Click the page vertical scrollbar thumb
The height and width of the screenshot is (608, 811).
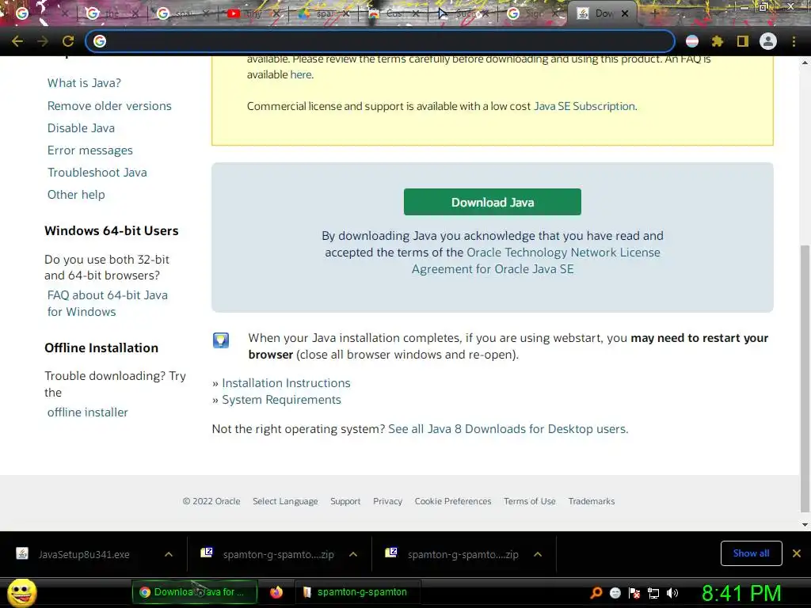pos(805,378)
